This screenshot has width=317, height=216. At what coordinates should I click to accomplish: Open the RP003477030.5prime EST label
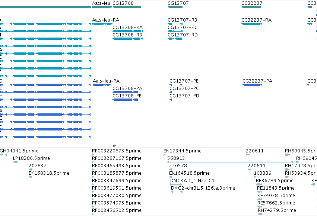coord(117,196)
